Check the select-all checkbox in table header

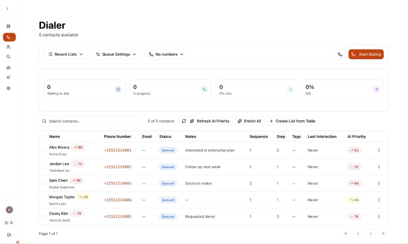pyautogui.click(x=44, y=136)
